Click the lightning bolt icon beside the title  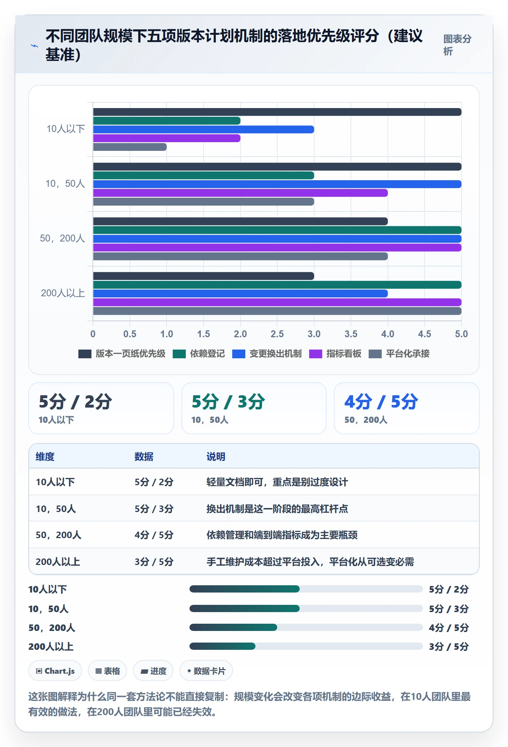pos(34,46)
